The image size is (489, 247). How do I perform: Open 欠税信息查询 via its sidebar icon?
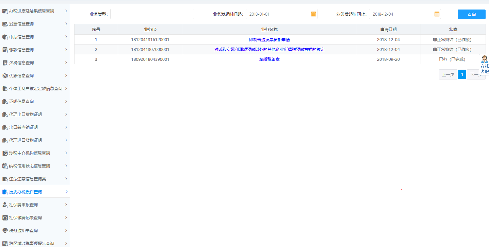tap(5, 63)
